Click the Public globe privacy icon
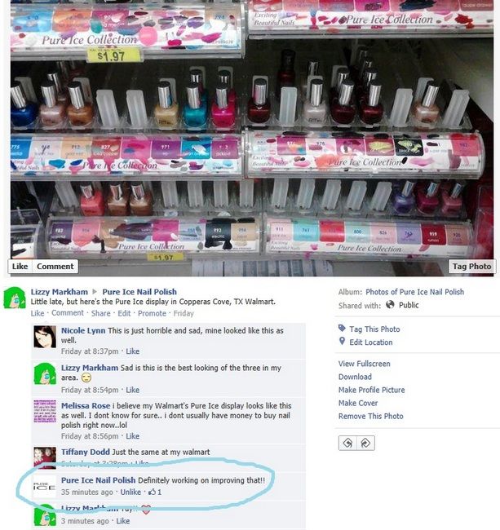This screenshot has height=530, width=500. click(x=390, y=305)
